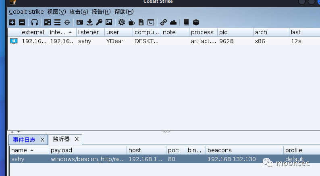
Task: Sort sessions by listener column
Action: pos(90,32)
